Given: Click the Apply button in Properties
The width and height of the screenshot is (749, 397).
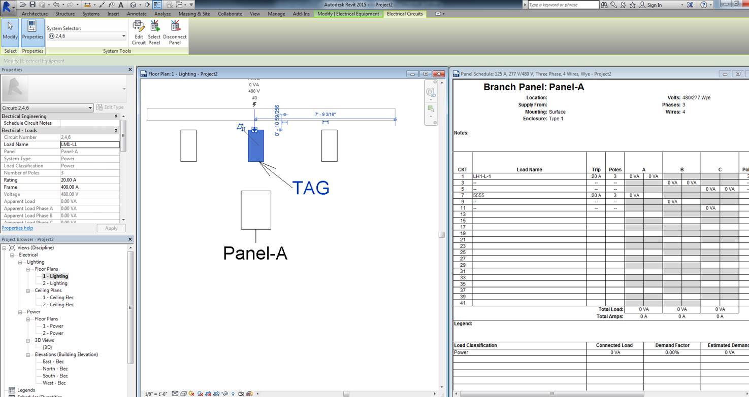Looking at the screenshot, I should (111, 228).
